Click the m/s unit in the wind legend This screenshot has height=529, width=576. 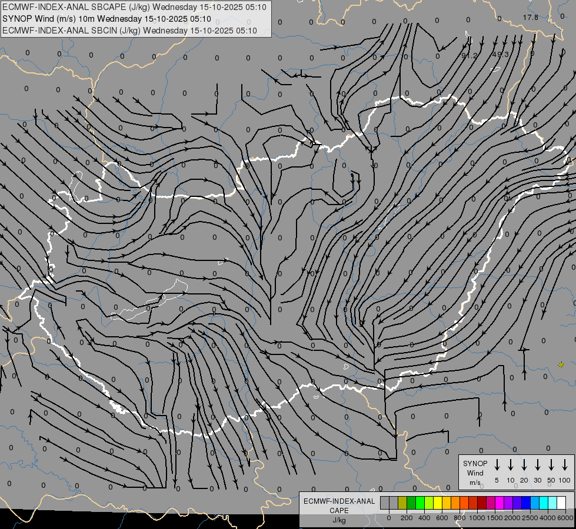(475, 483)
